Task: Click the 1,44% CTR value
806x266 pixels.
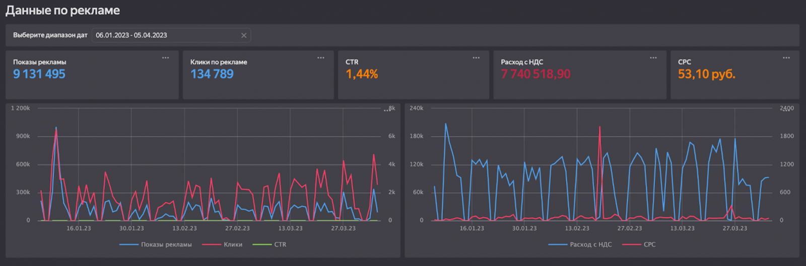Action: [362, 74]
